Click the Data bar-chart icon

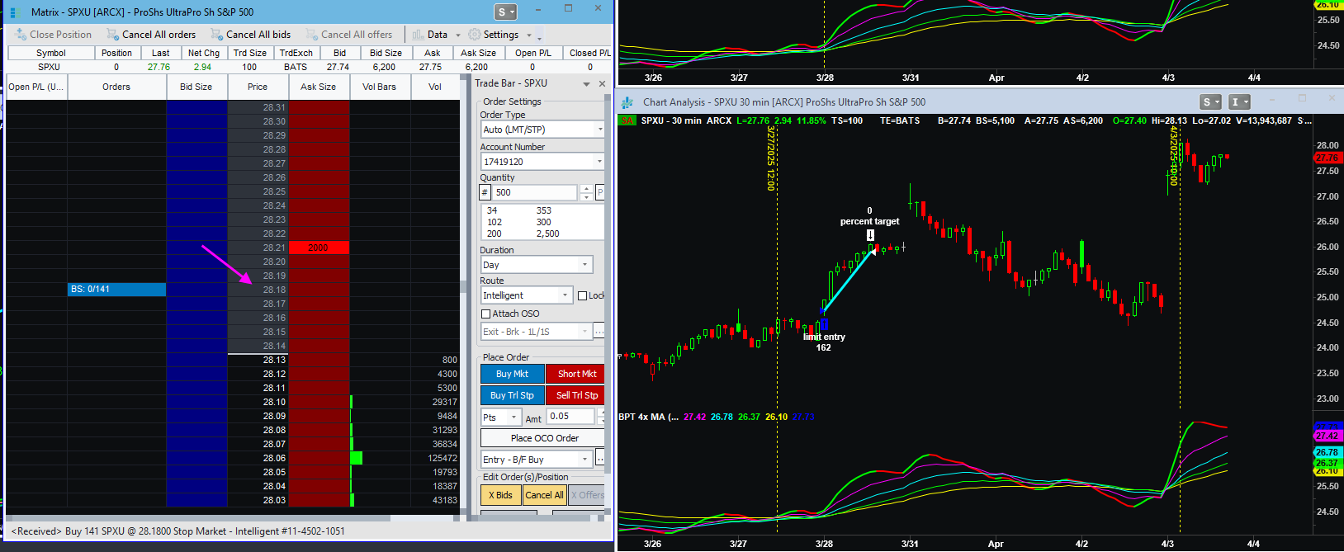418,35
